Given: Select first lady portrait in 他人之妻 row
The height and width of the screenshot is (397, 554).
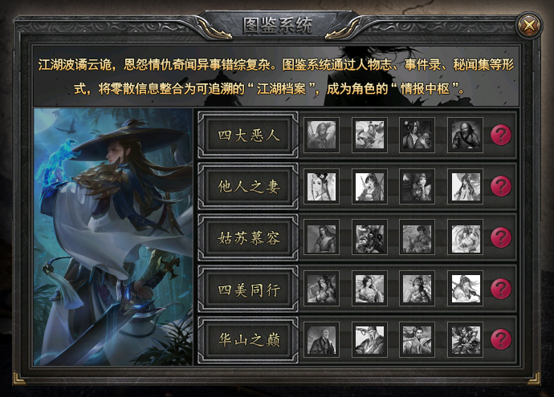Looking at the screenshot, I should click(x=321, y=186).
